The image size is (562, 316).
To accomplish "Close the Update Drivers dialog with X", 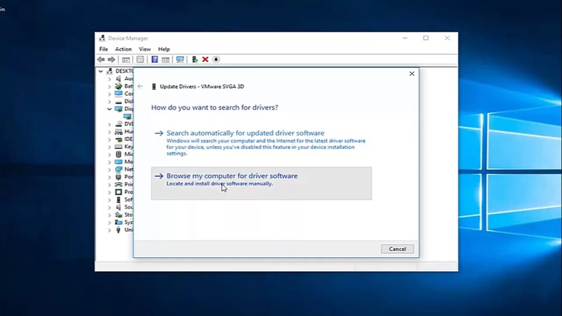I will (x=412, y=74).
